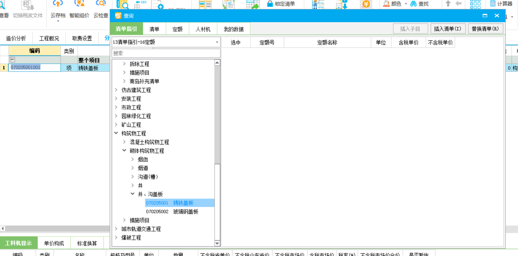Click the table with green arrow icon

[x=253, y=4]
